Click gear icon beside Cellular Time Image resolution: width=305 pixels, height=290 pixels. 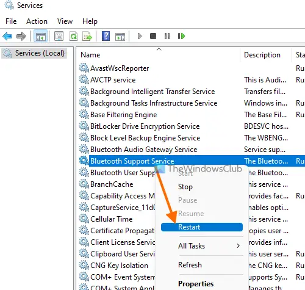[x=84, y=219]
